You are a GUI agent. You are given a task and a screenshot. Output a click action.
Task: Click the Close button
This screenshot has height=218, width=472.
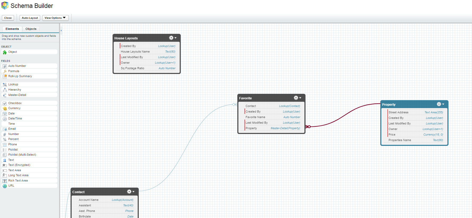click(8, 18)
